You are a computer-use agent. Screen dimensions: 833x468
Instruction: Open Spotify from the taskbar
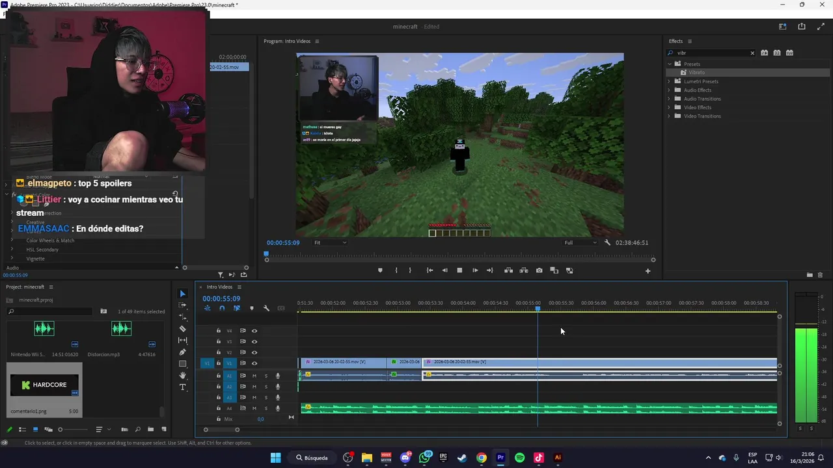(519, 458)
